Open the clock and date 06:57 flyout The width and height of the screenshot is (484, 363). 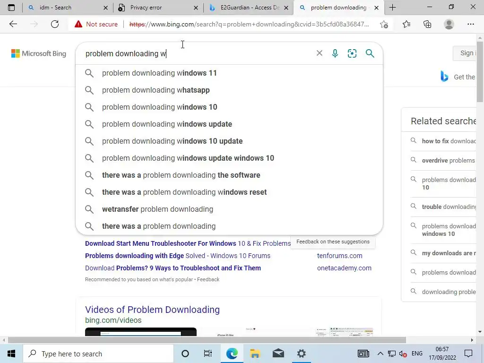[x=442, y=354]
